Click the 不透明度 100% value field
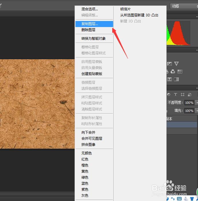Image resolution: width=198 pixels, height=201 pixels. point(189,103)
